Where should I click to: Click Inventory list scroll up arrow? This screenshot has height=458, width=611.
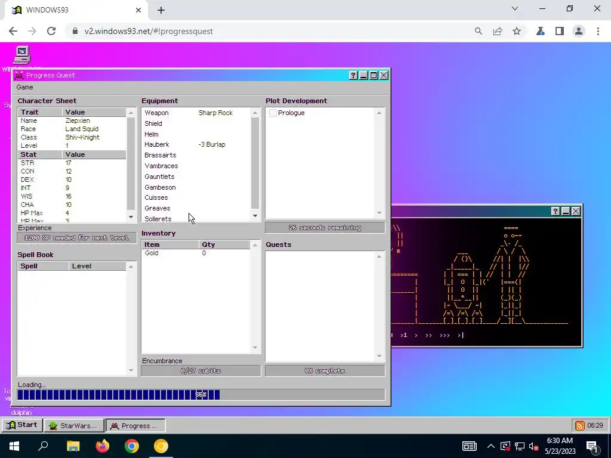point(255,245)
